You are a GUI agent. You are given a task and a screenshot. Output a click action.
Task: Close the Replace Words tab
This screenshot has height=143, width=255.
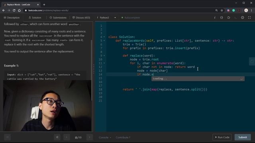[x=38, y=5]
